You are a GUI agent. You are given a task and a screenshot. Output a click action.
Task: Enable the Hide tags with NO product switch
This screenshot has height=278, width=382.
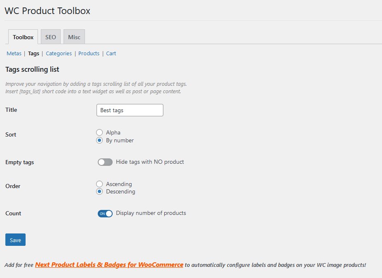[105, 162]
